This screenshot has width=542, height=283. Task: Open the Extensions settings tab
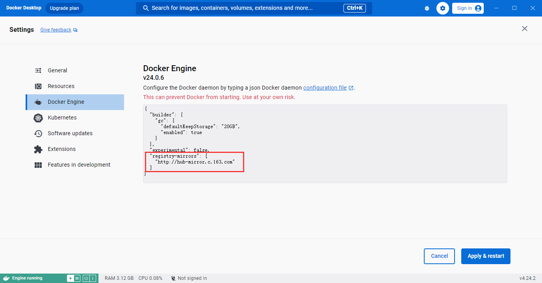(75, 149)
